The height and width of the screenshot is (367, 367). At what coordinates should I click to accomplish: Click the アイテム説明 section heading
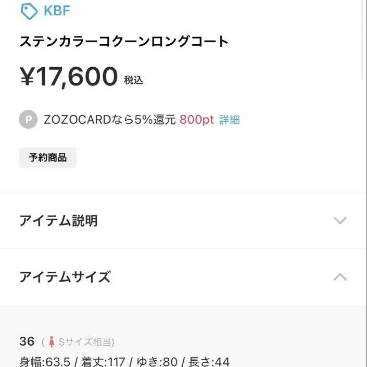pos(58,221)
